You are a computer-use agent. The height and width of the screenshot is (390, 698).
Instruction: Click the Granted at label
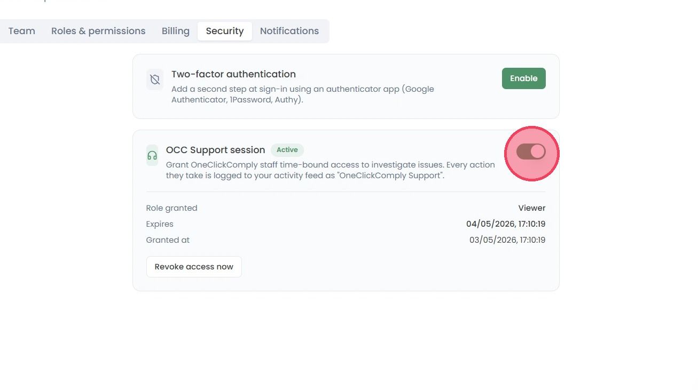[x=168, y=240]
